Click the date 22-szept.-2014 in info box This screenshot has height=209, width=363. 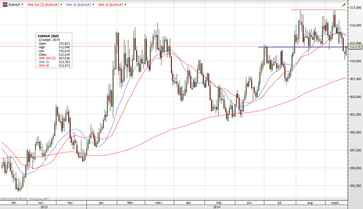coord(49,40)
